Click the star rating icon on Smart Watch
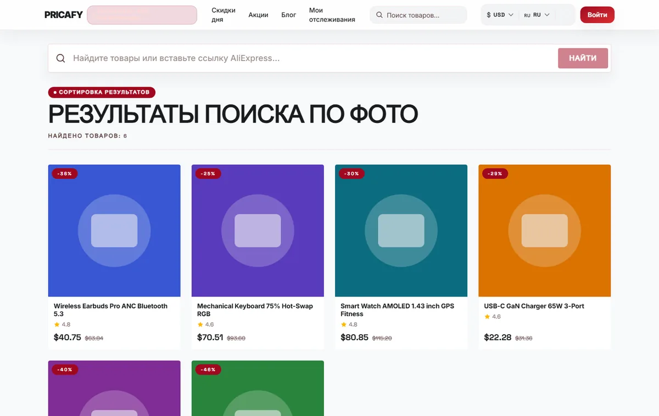659x416 pixels. [x=343, y=324]
